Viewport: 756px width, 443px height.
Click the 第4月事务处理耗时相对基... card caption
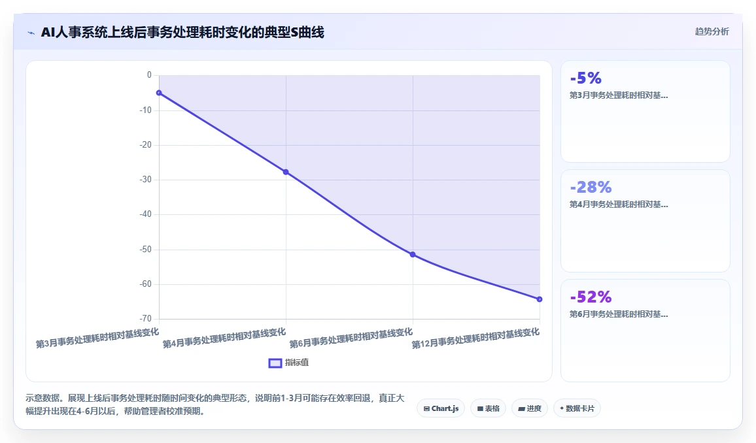619,205
